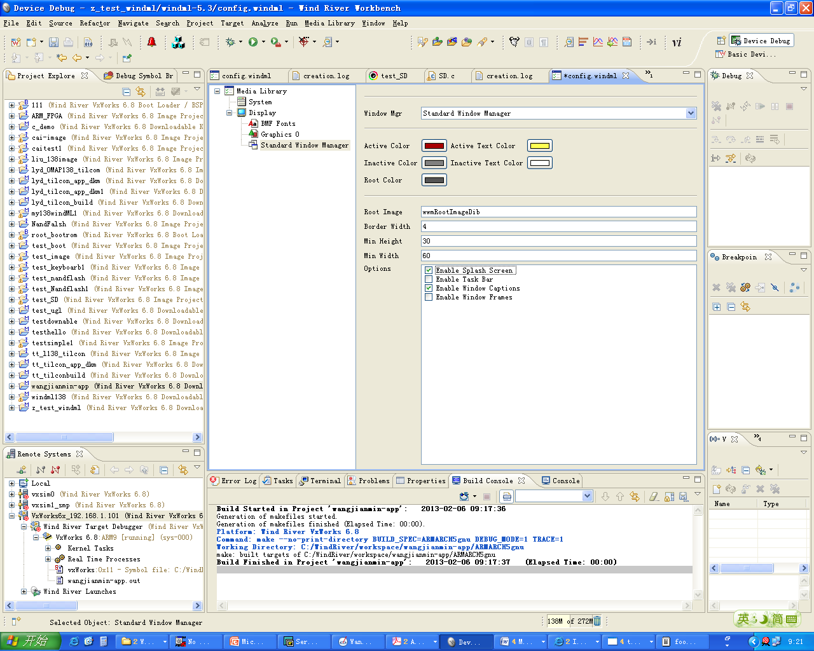Click the Binary 010 toolbar icon
The height and width of the screenshot is (651, 814).
(88, 42)
